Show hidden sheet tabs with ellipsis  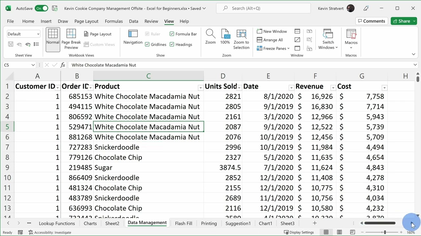tap(29, 223)
